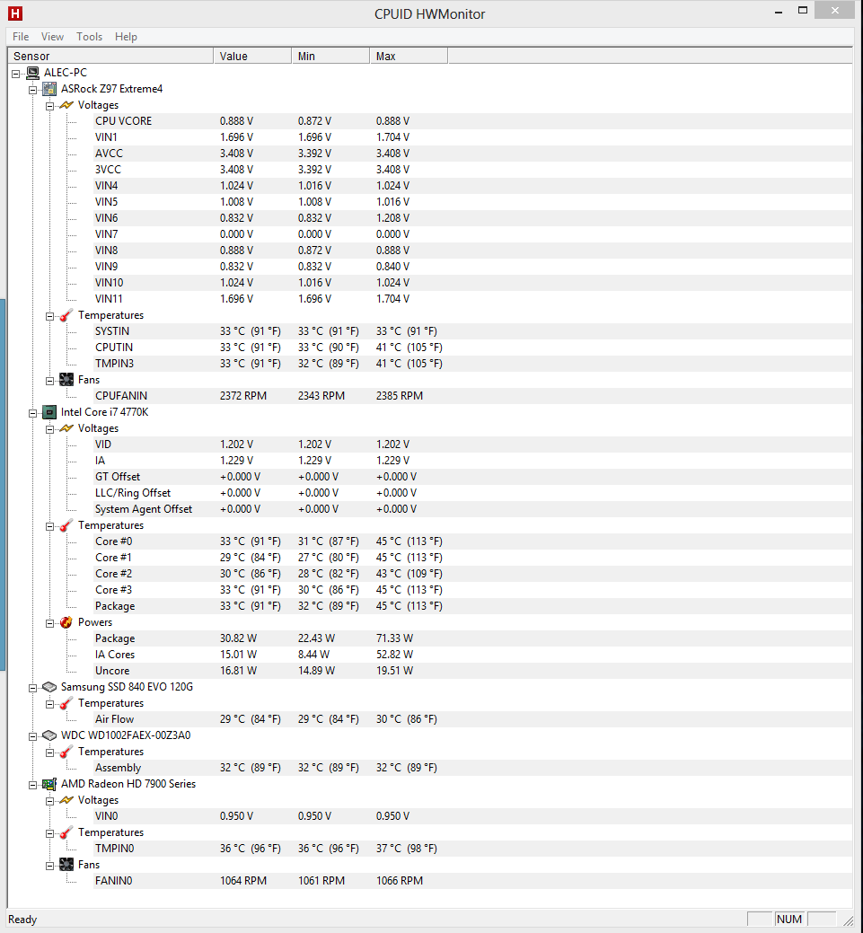Open the Tools menu

point(89,37)
